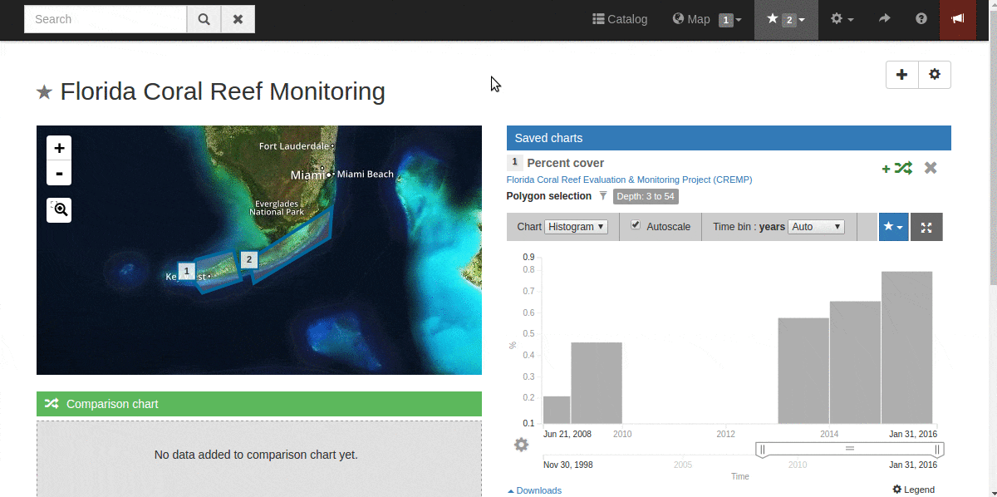Click the help question mark icon
997x497 pixels.
[x=921, y=18]
